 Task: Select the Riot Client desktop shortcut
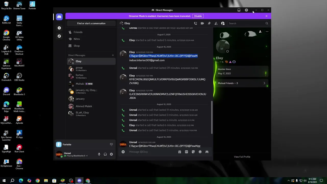click(x=19, y=149)
